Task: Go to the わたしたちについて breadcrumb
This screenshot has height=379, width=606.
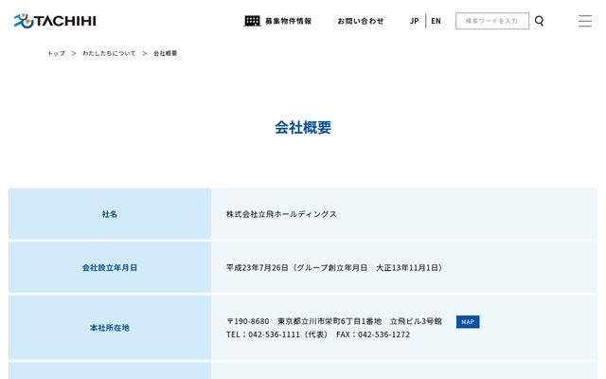Action: (109, 53)
